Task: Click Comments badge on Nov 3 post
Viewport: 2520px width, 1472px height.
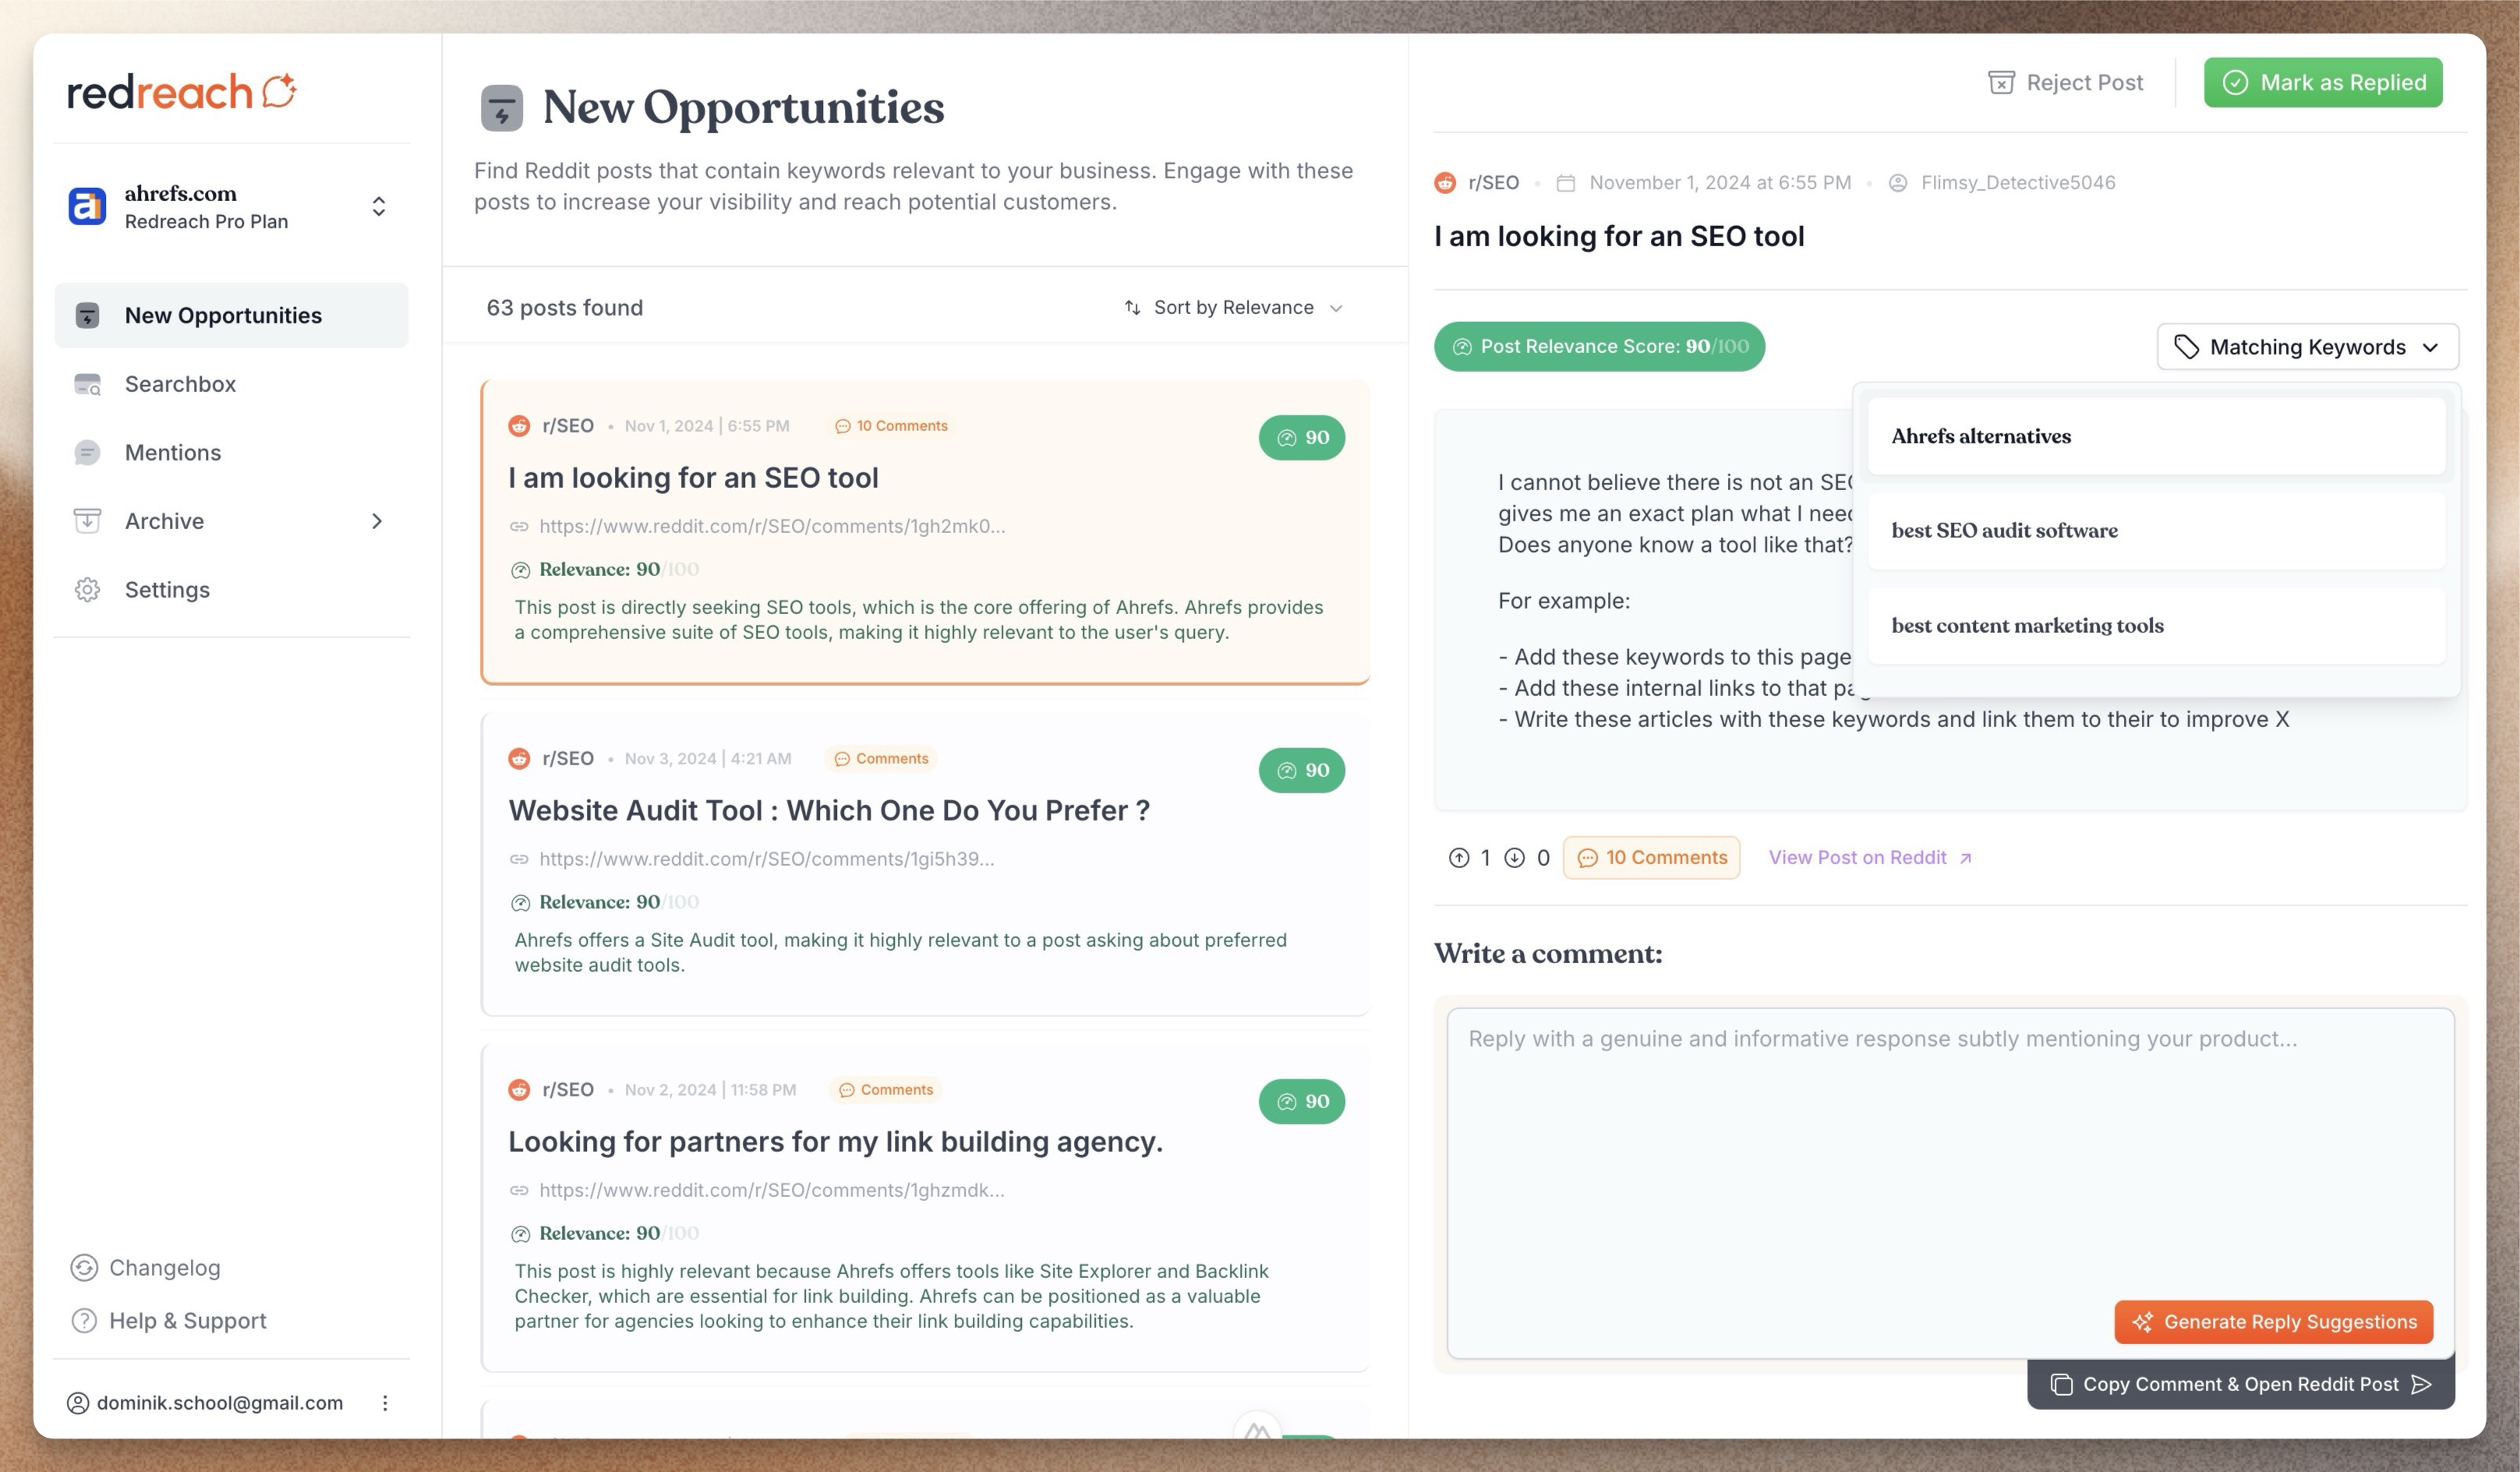Action: [x=881, y=759]
